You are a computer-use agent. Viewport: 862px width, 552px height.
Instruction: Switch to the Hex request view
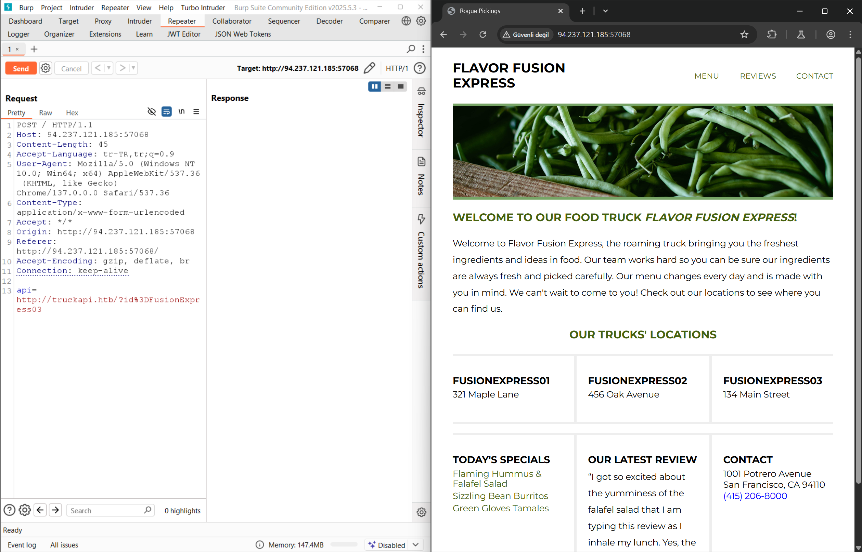pyautogui.click(x=72, y=112)
